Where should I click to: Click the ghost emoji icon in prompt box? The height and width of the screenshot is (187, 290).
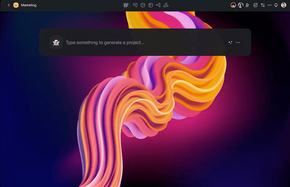pyautogui.click(x=56, y=42)
